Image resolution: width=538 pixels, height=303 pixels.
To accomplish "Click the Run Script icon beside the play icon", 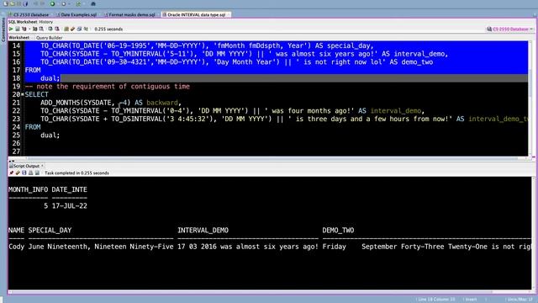I will [x=17, y=29].
